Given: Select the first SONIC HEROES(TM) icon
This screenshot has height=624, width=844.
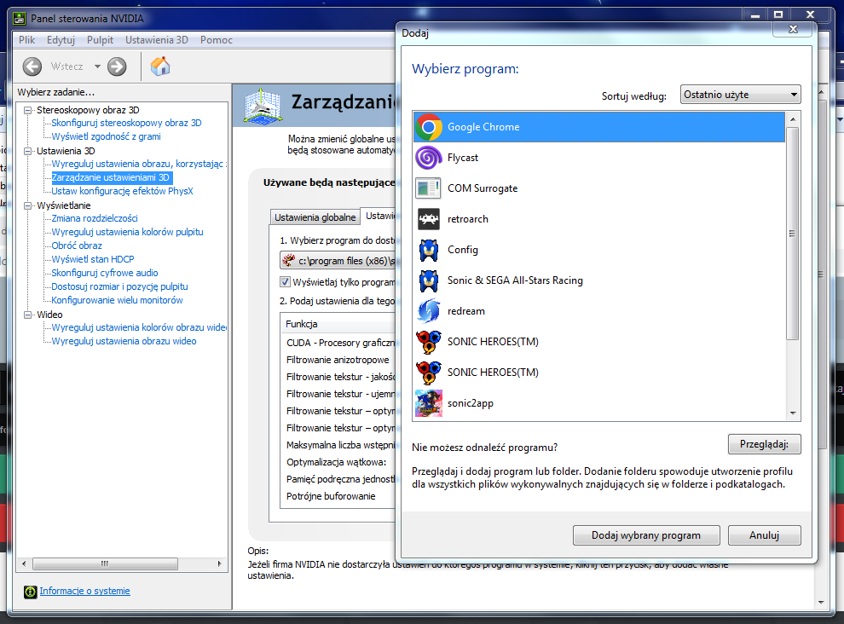Looking at the screenshot, I should pos(429,342).
